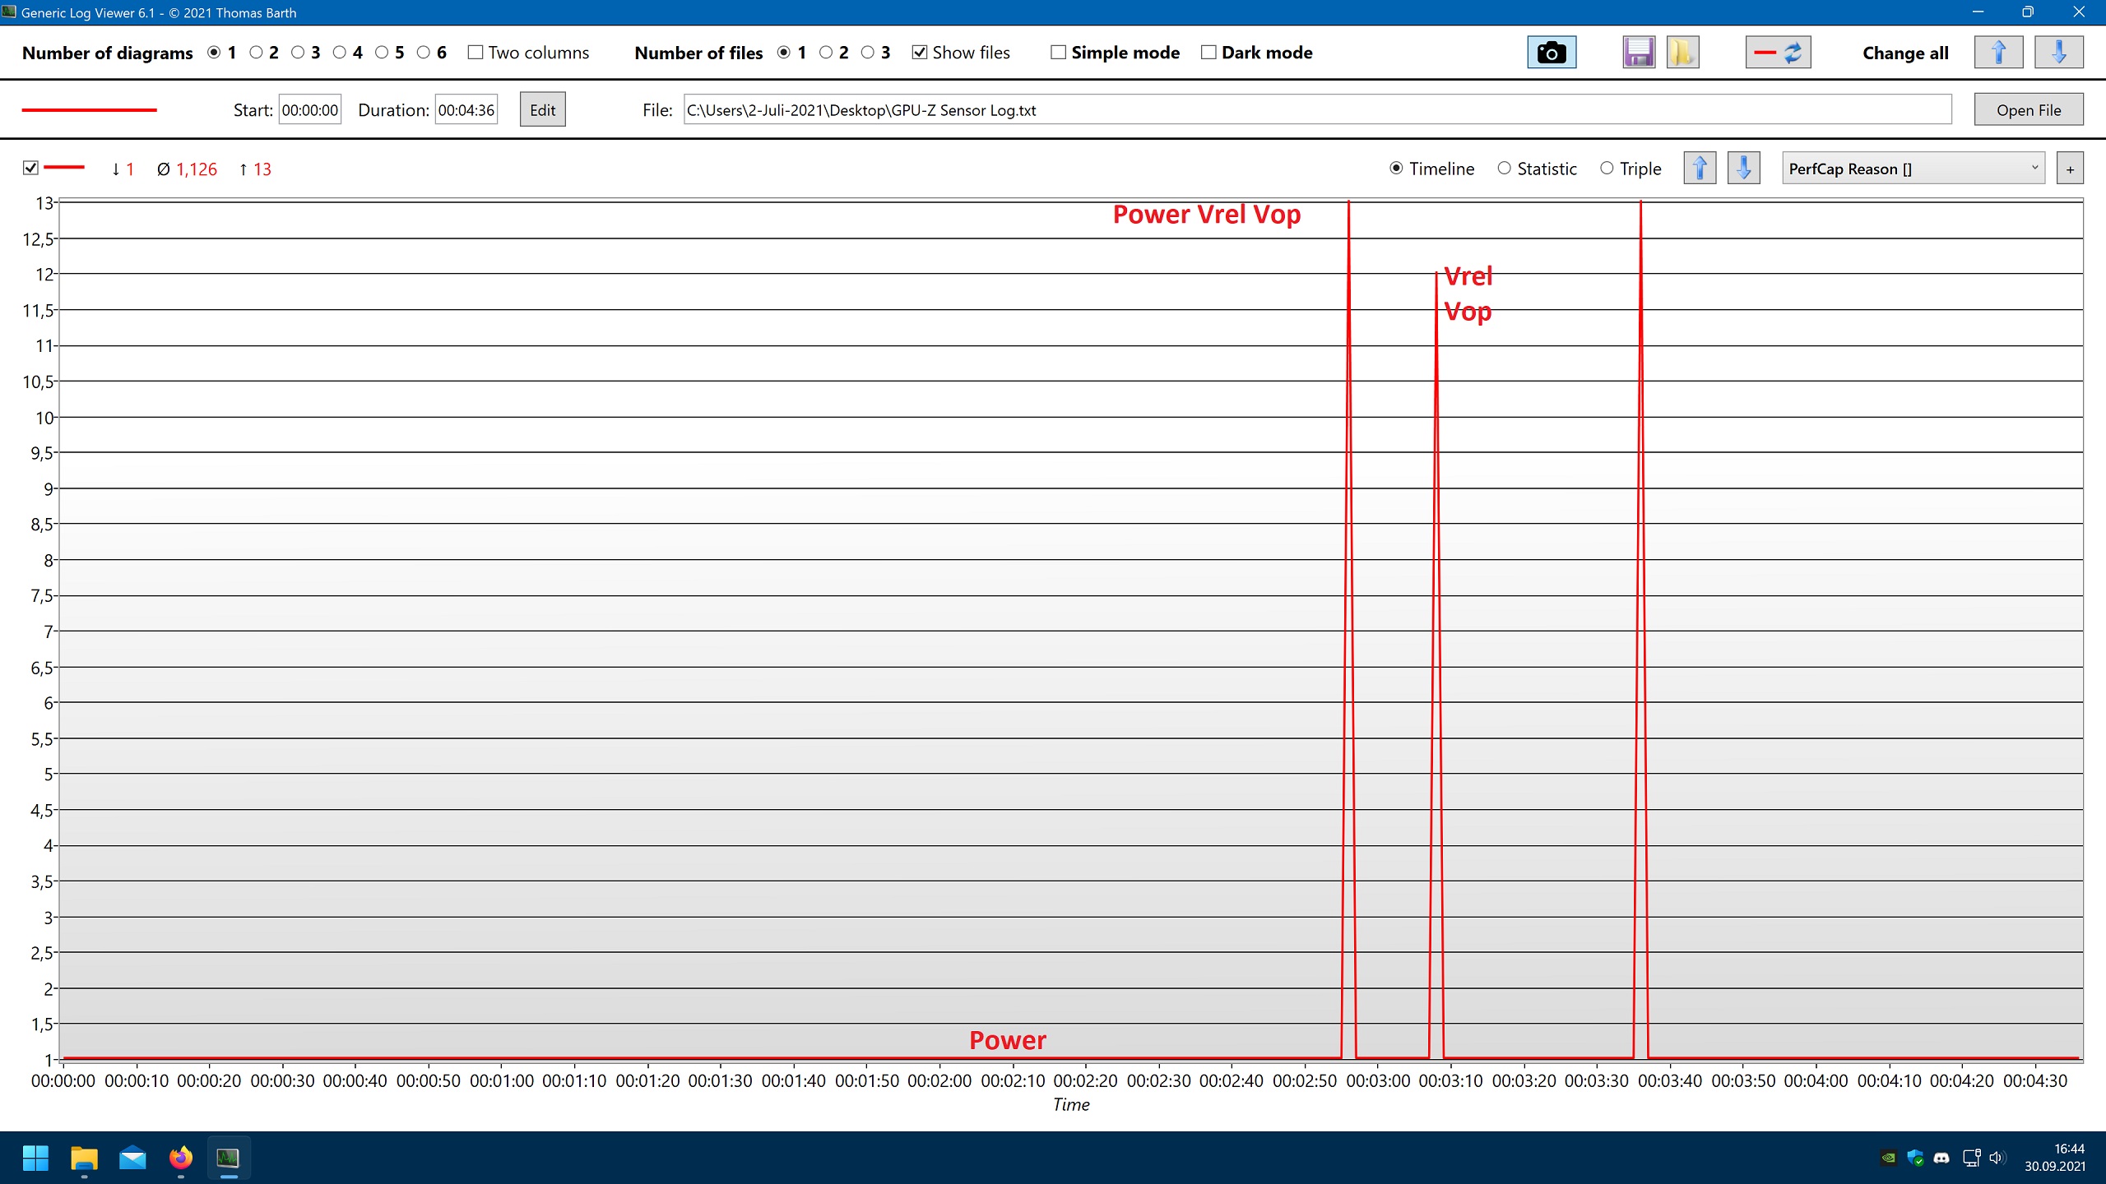Move to the next sensor with the diagram down arrow
Viewport: 2106px width, 1184px height.
point(1743,169)
